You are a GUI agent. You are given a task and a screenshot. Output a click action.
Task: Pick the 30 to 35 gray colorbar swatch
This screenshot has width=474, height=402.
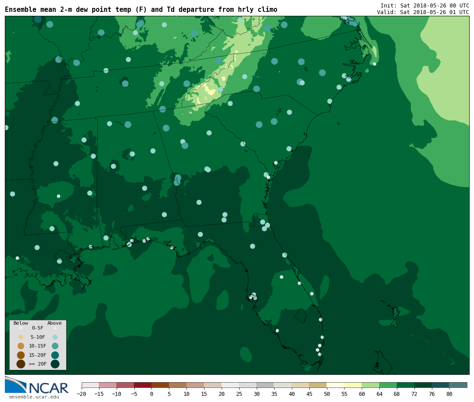click(266, 385)
